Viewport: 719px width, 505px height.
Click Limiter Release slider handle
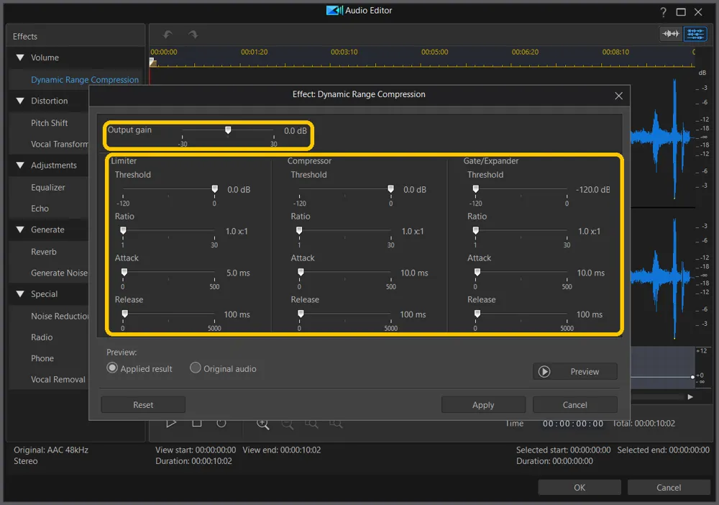[124, 314]
